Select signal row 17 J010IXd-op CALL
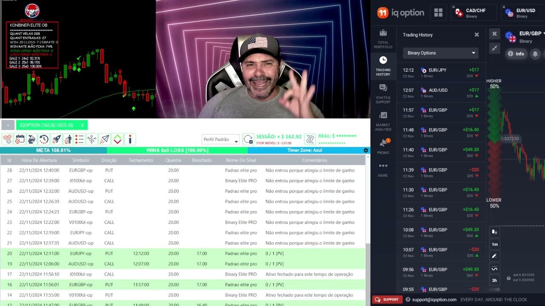This screenshot has height=306, width=545. 183,274
